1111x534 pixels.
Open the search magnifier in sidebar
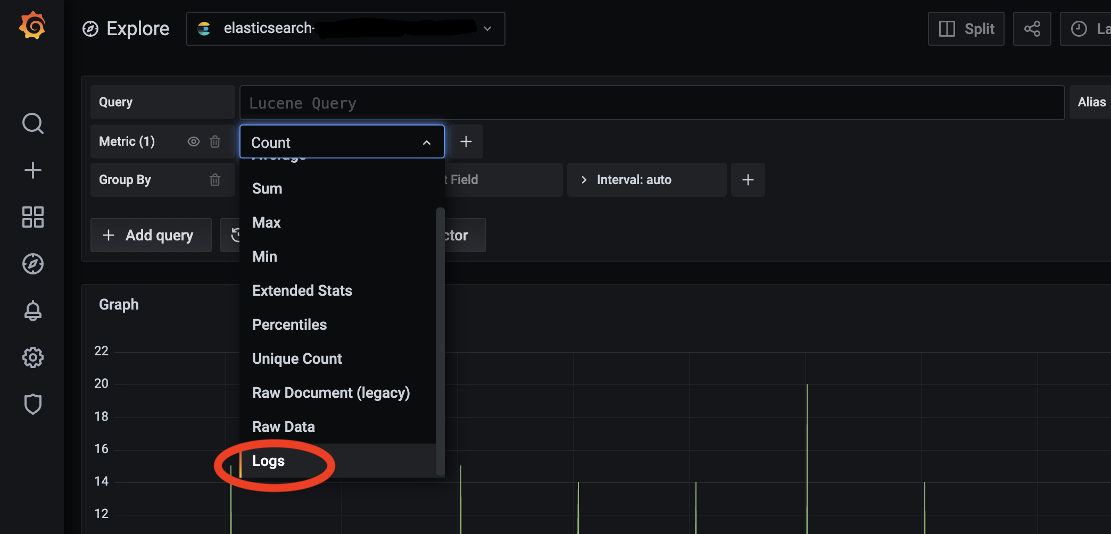pos(32,123)
